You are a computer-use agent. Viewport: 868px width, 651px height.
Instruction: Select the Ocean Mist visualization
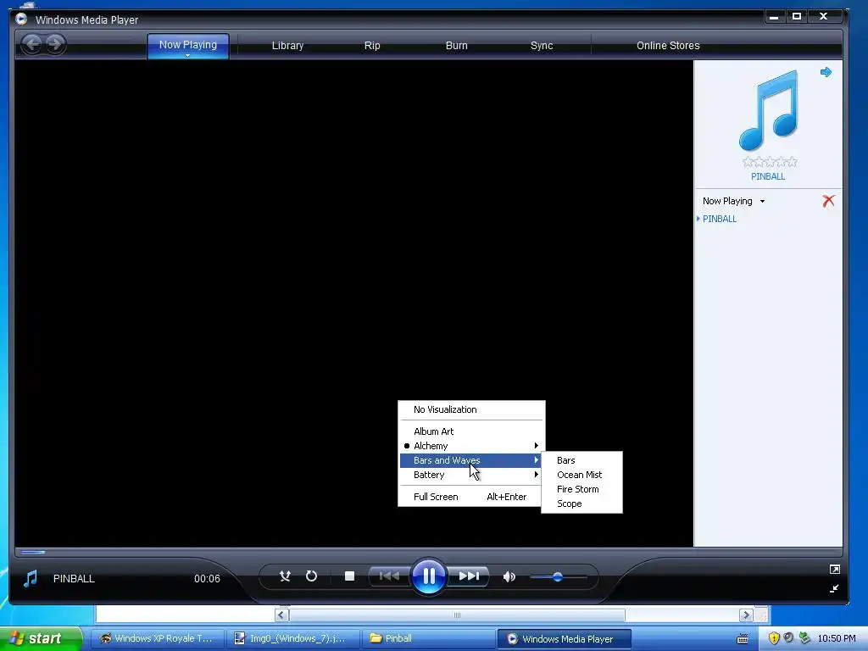tap(581, 475)
